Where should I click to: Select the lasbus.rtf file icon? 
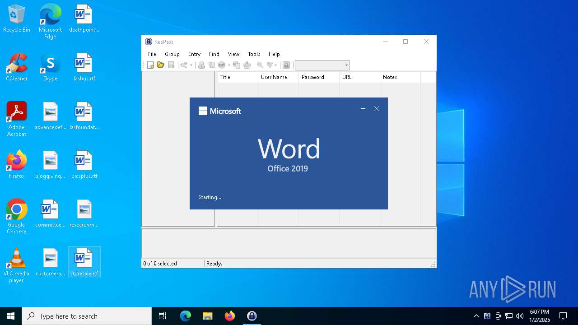[84, 67]
